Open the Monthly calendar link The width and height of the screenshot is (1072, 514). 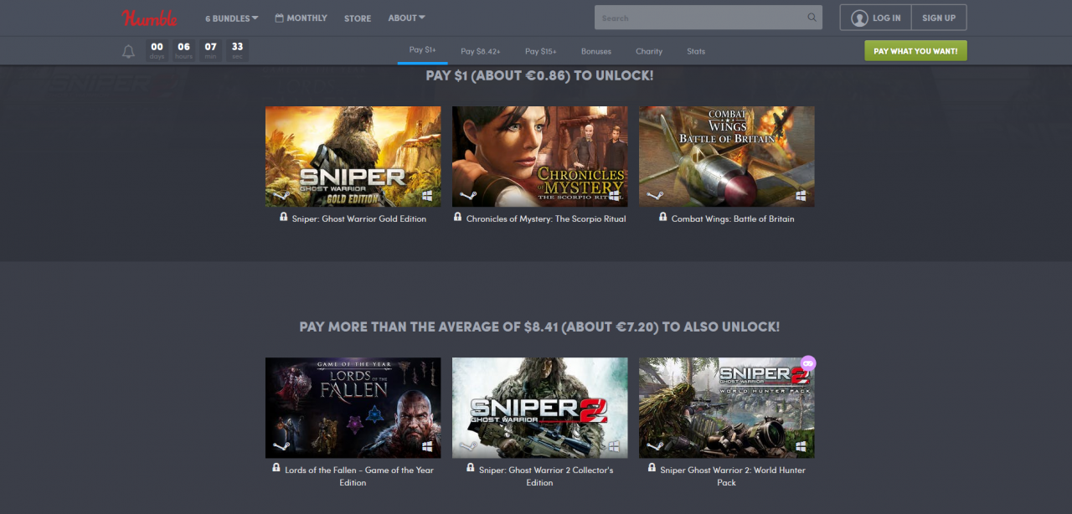(301, 18)
